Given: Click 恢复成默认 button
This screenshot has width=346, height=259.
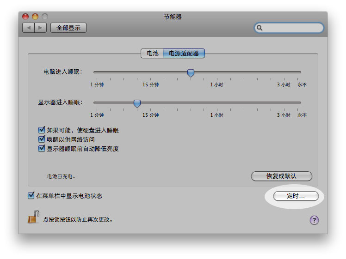Looking at the screenshot, I should tap(281, 176).
